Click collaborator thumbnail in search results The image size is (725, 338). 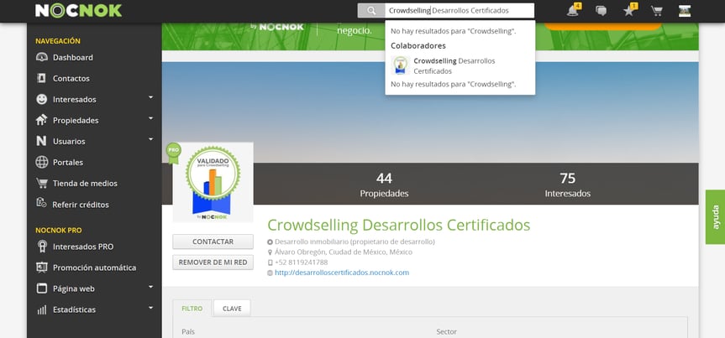(401, 65)
